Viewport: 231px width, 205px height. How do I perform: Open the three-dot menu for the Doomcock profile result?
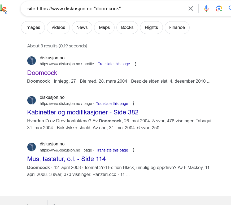click(x=135, y=64)
